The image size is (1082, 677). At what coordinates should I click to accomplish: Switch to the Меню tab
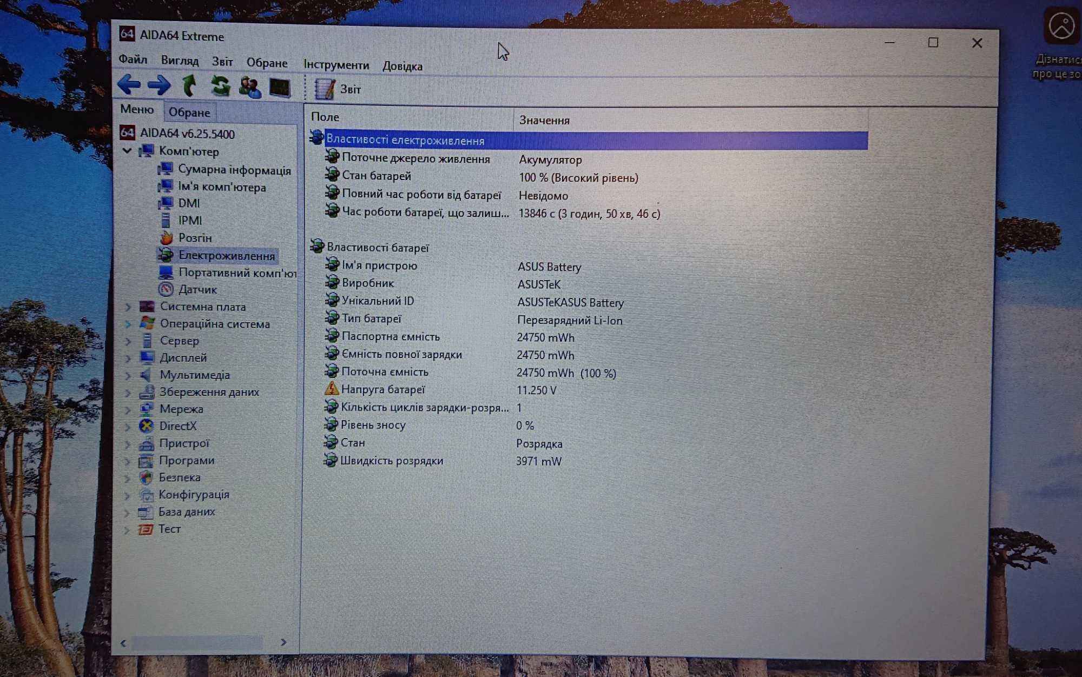[x=137, y=109]
